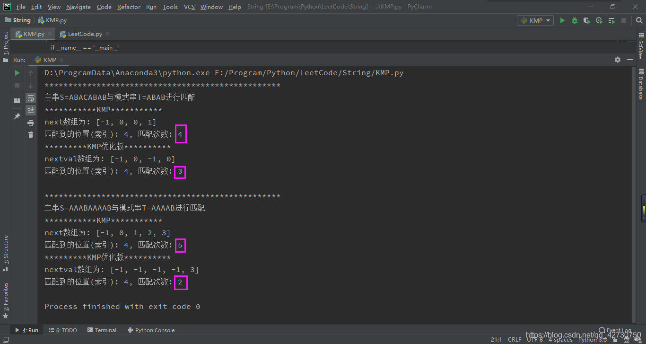Open the UTF-8 encoding selector
Screen dimensions: 646x344
coord(535,339)
